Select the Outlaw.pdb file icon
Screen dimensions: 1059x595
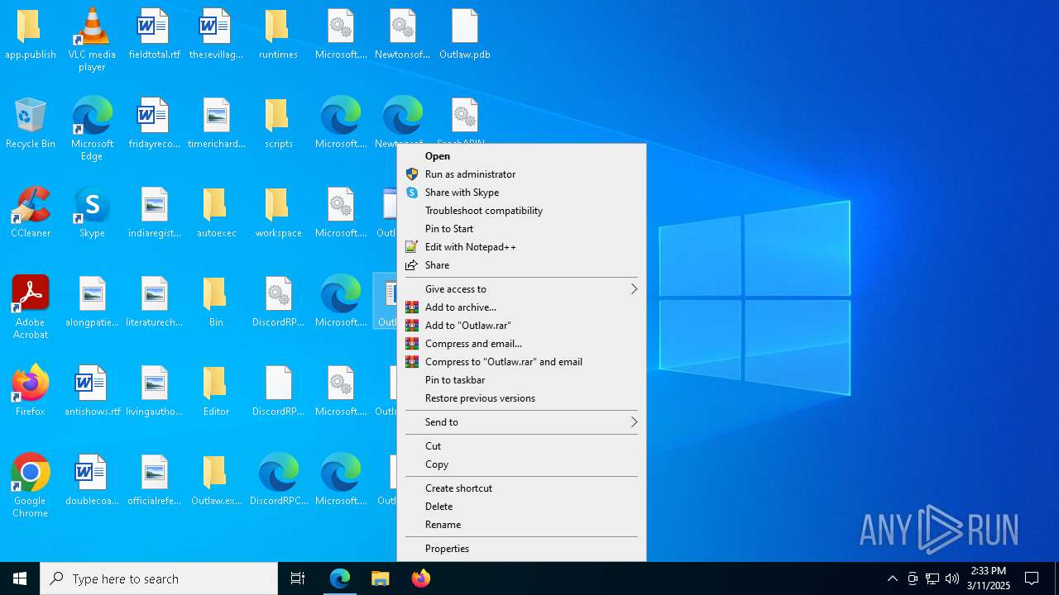click(464, 26)
